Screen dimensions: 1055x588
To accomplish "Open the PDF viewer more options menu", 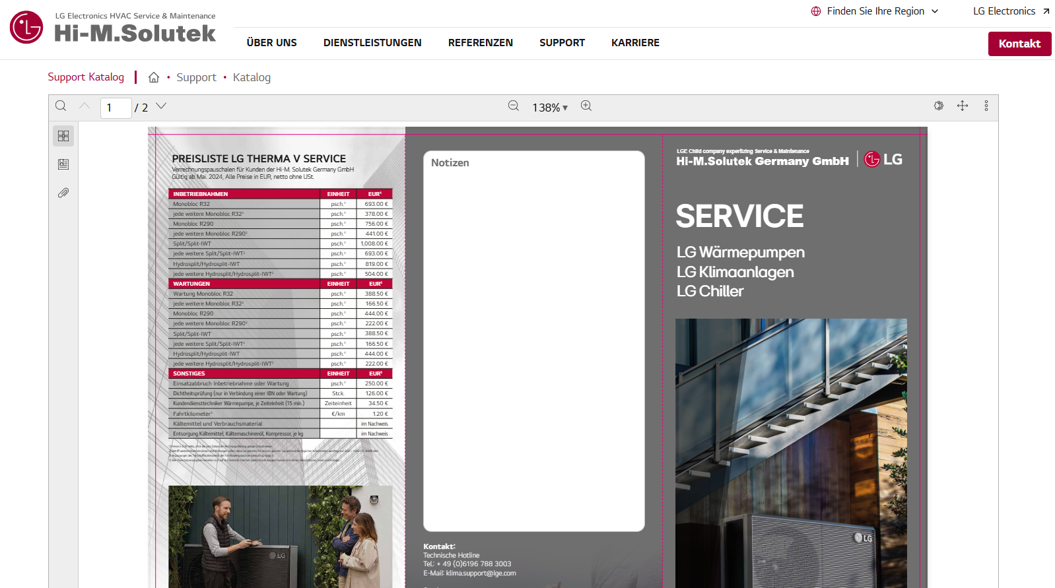I will 986,106.
